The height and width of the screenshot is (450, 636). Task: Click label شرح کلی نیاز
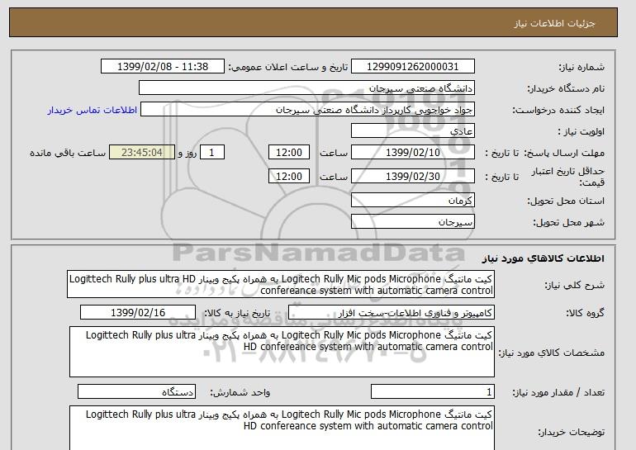(x=574, y=285)
